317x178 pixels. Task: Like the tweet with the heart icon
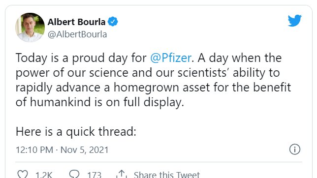tap(23, 174)
